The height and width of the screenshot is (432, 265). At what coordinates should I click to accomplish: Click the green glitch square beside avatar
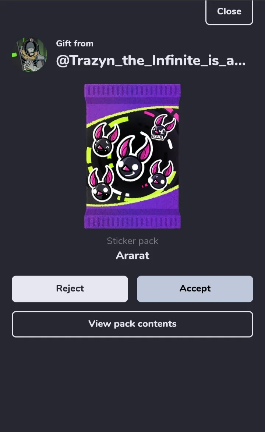14,55
